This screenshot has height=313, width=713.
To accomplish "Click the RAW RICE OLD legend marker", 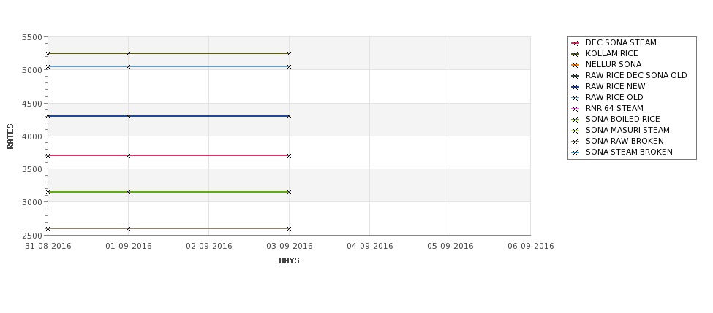I will (576, 98).
